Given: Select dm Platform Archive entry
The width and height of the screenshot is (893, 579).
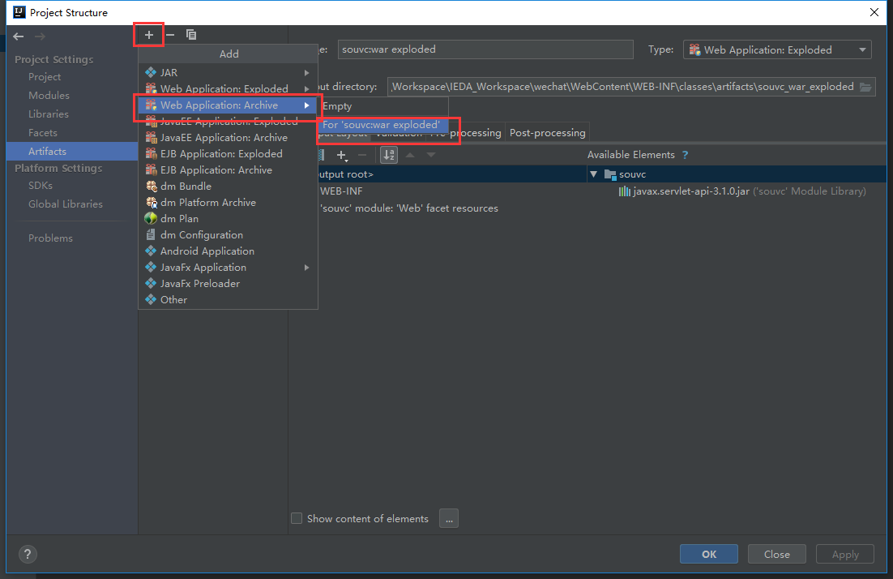Looking at the screenshot, I should pos(228,202).
